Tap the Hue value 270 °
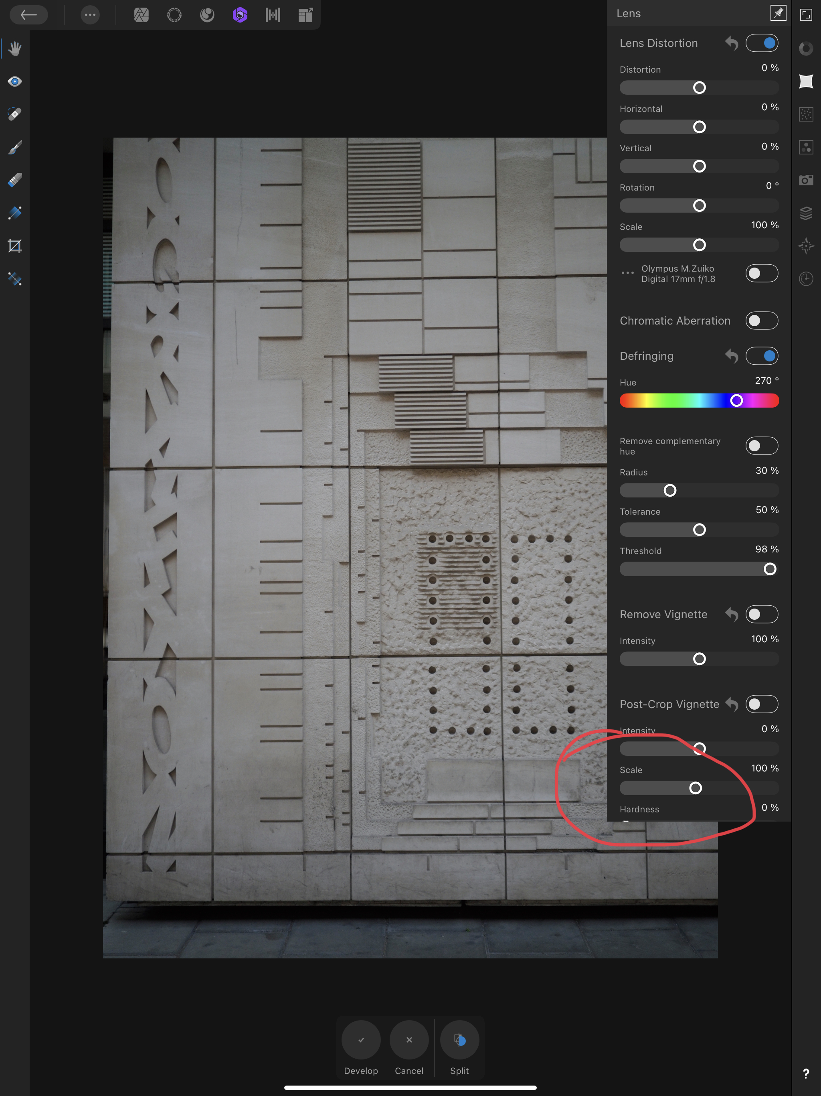Image resolution: width=821 pixels, height=1096 pixels. click(x=766, y=381)
